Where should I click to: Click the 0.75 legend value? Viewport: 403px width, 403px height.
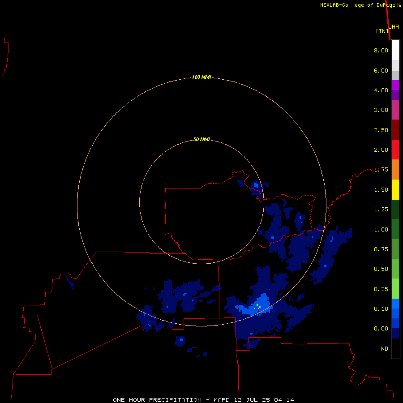tap(381, 249)
